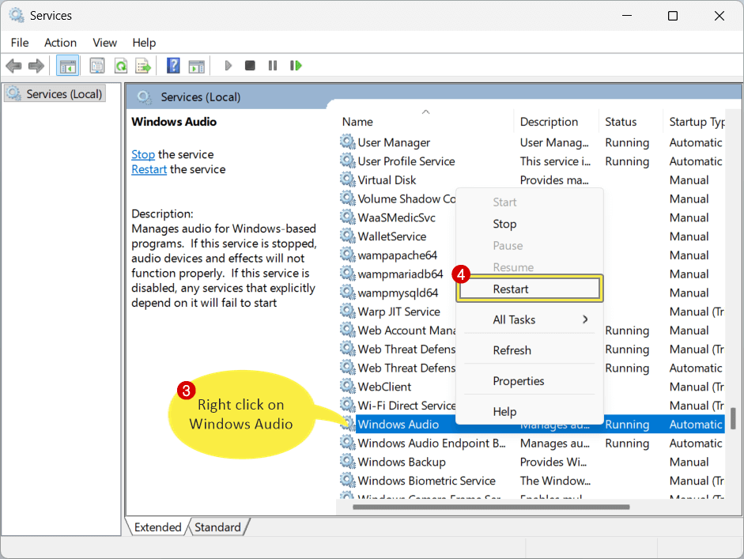Click the gear icon beside Warp JIT Service
The image size is (744, 559).
347,312
